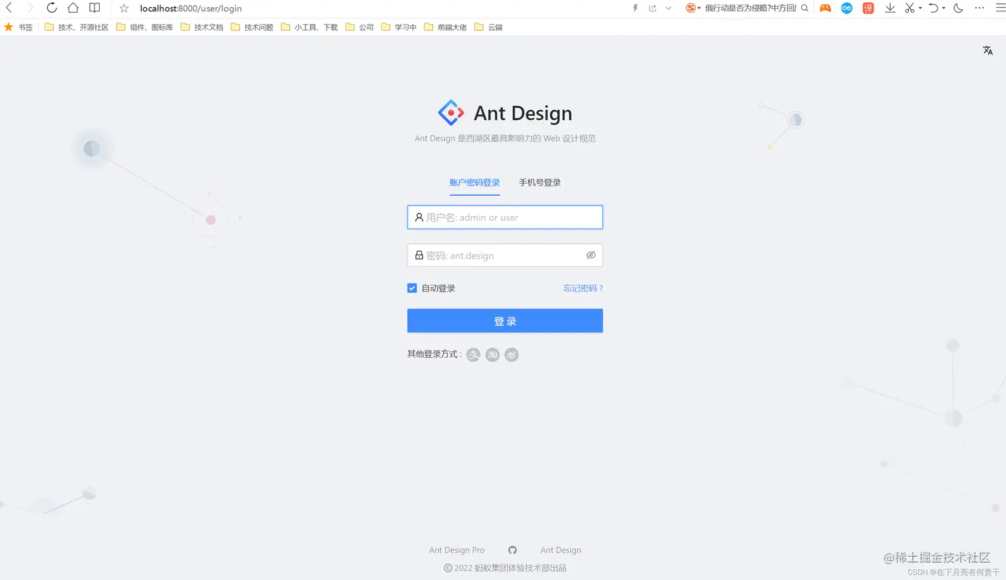The image size is (1006, 580).
Task: Open the GitHub icon in the footer
Action: tap(512, 550)
